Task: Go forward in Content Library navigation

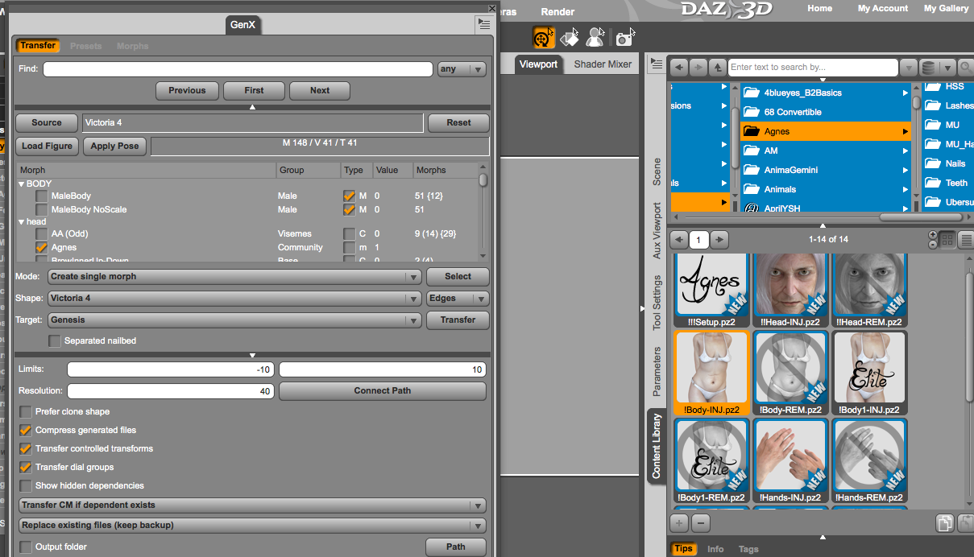Action: [698, 68]
